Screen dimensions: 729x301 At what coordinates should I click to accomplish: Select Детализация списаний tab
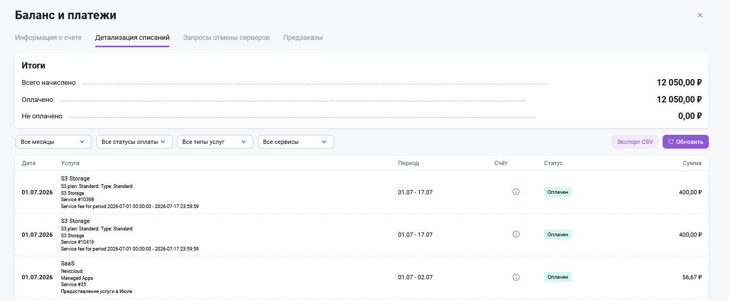point(132,38)
